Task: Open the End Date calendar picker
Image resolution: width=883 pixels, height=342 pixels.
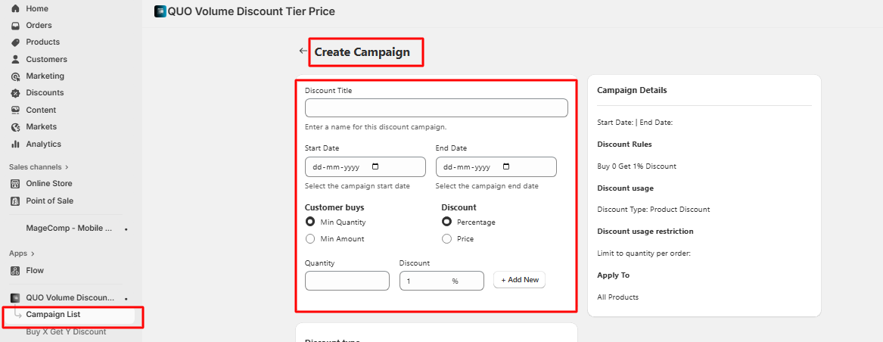Action: (507, 166)
